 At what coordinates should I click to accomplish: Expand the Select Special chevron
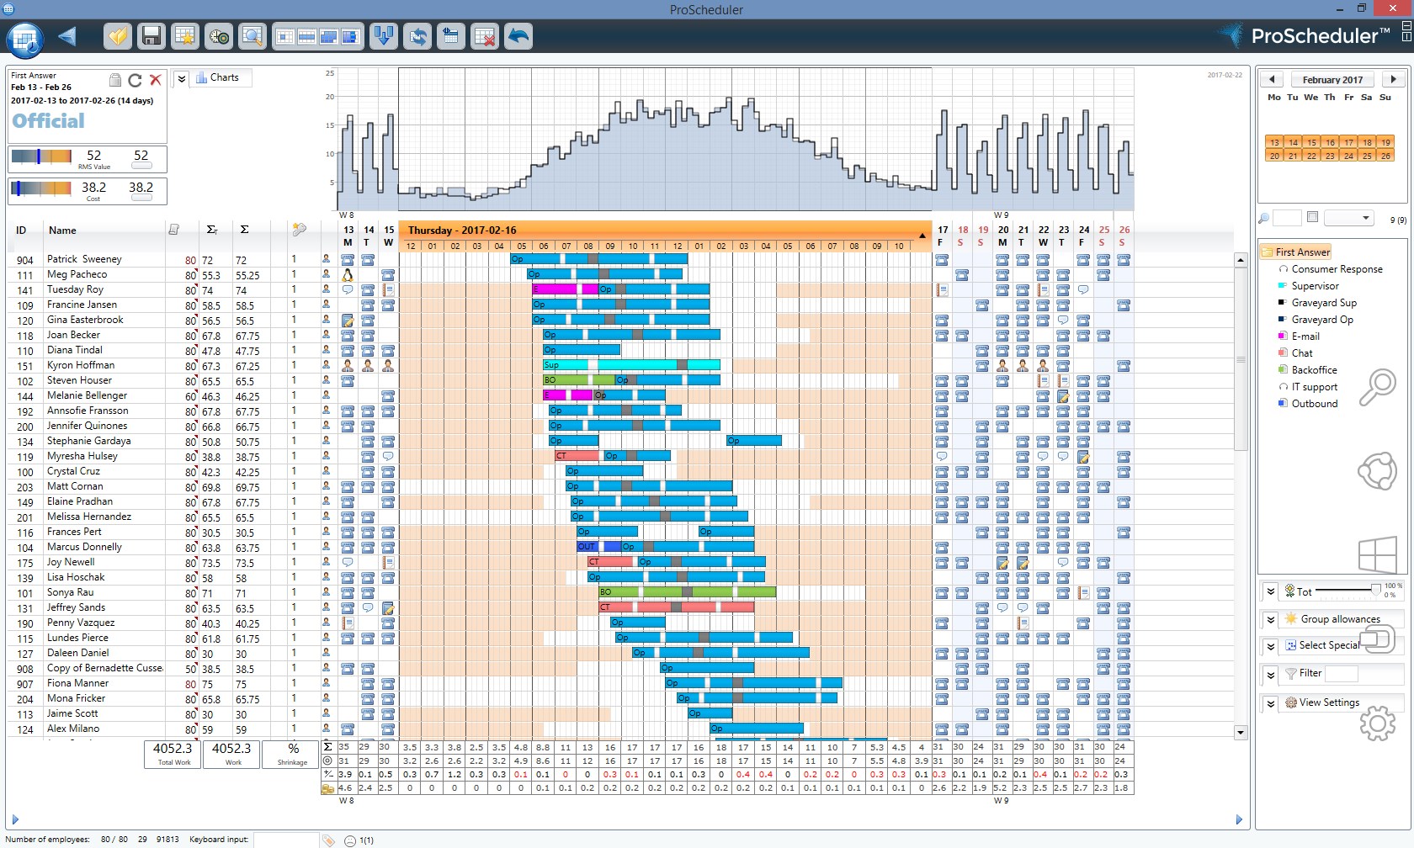(1271, 646)
